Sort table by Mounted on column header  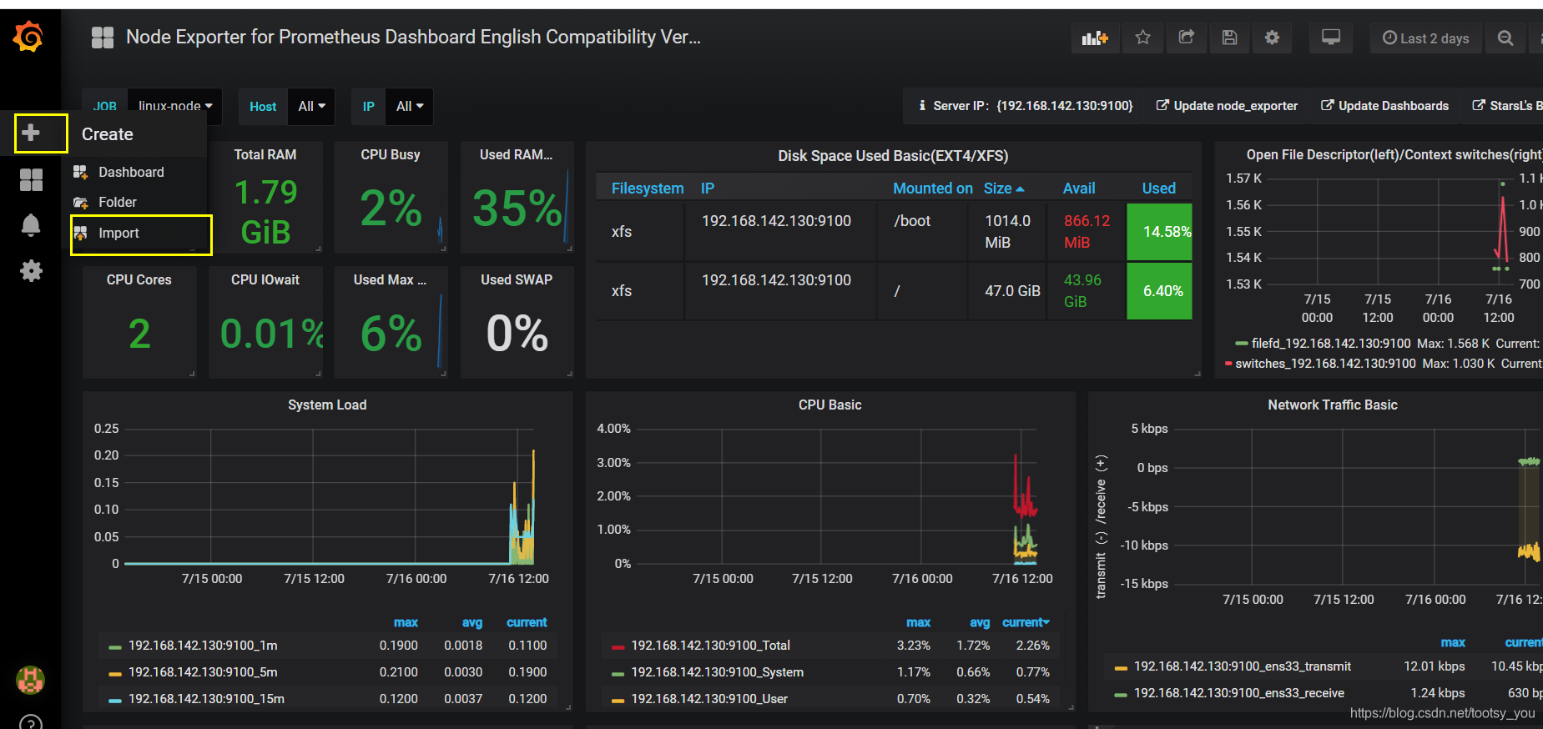933,189
